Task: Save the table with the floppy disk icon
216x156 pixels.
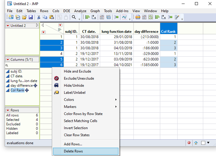Action: [x=31, y=17]
